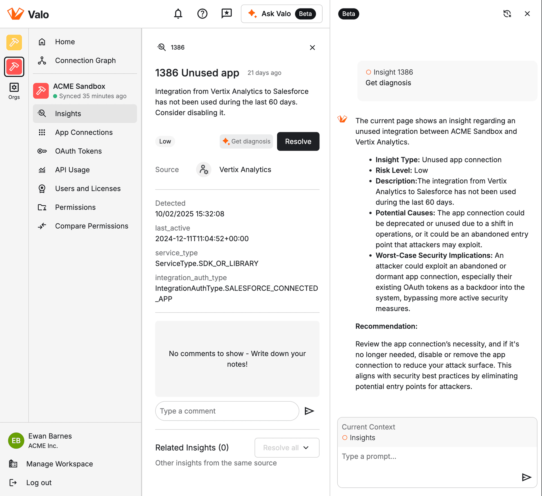Open OAuth Tokens
The height and width of the screenshot is (496, 542).
pyautogui.click(x=85, y=151)
